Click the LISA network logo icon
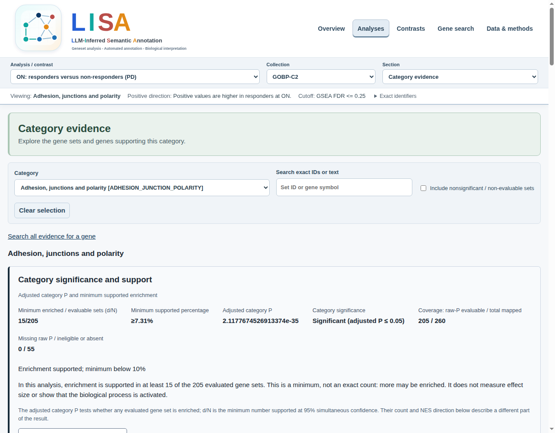Image resolution: width=555 pixels, height=433 pixels. pos(39,28)
